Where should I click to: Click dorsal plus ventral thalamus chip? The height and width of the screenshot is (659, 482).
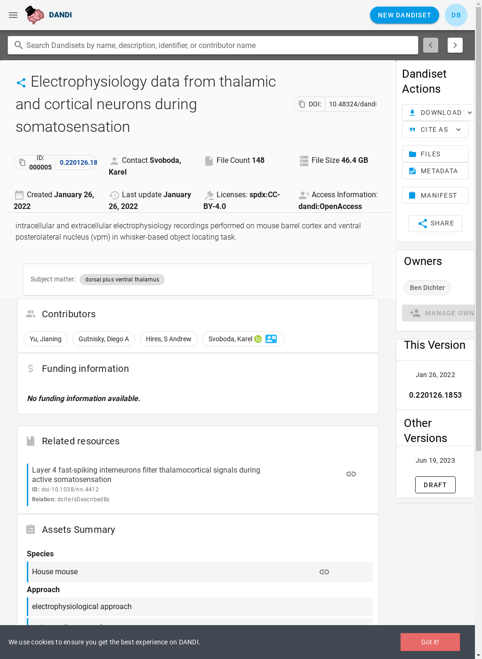(122, 280)
